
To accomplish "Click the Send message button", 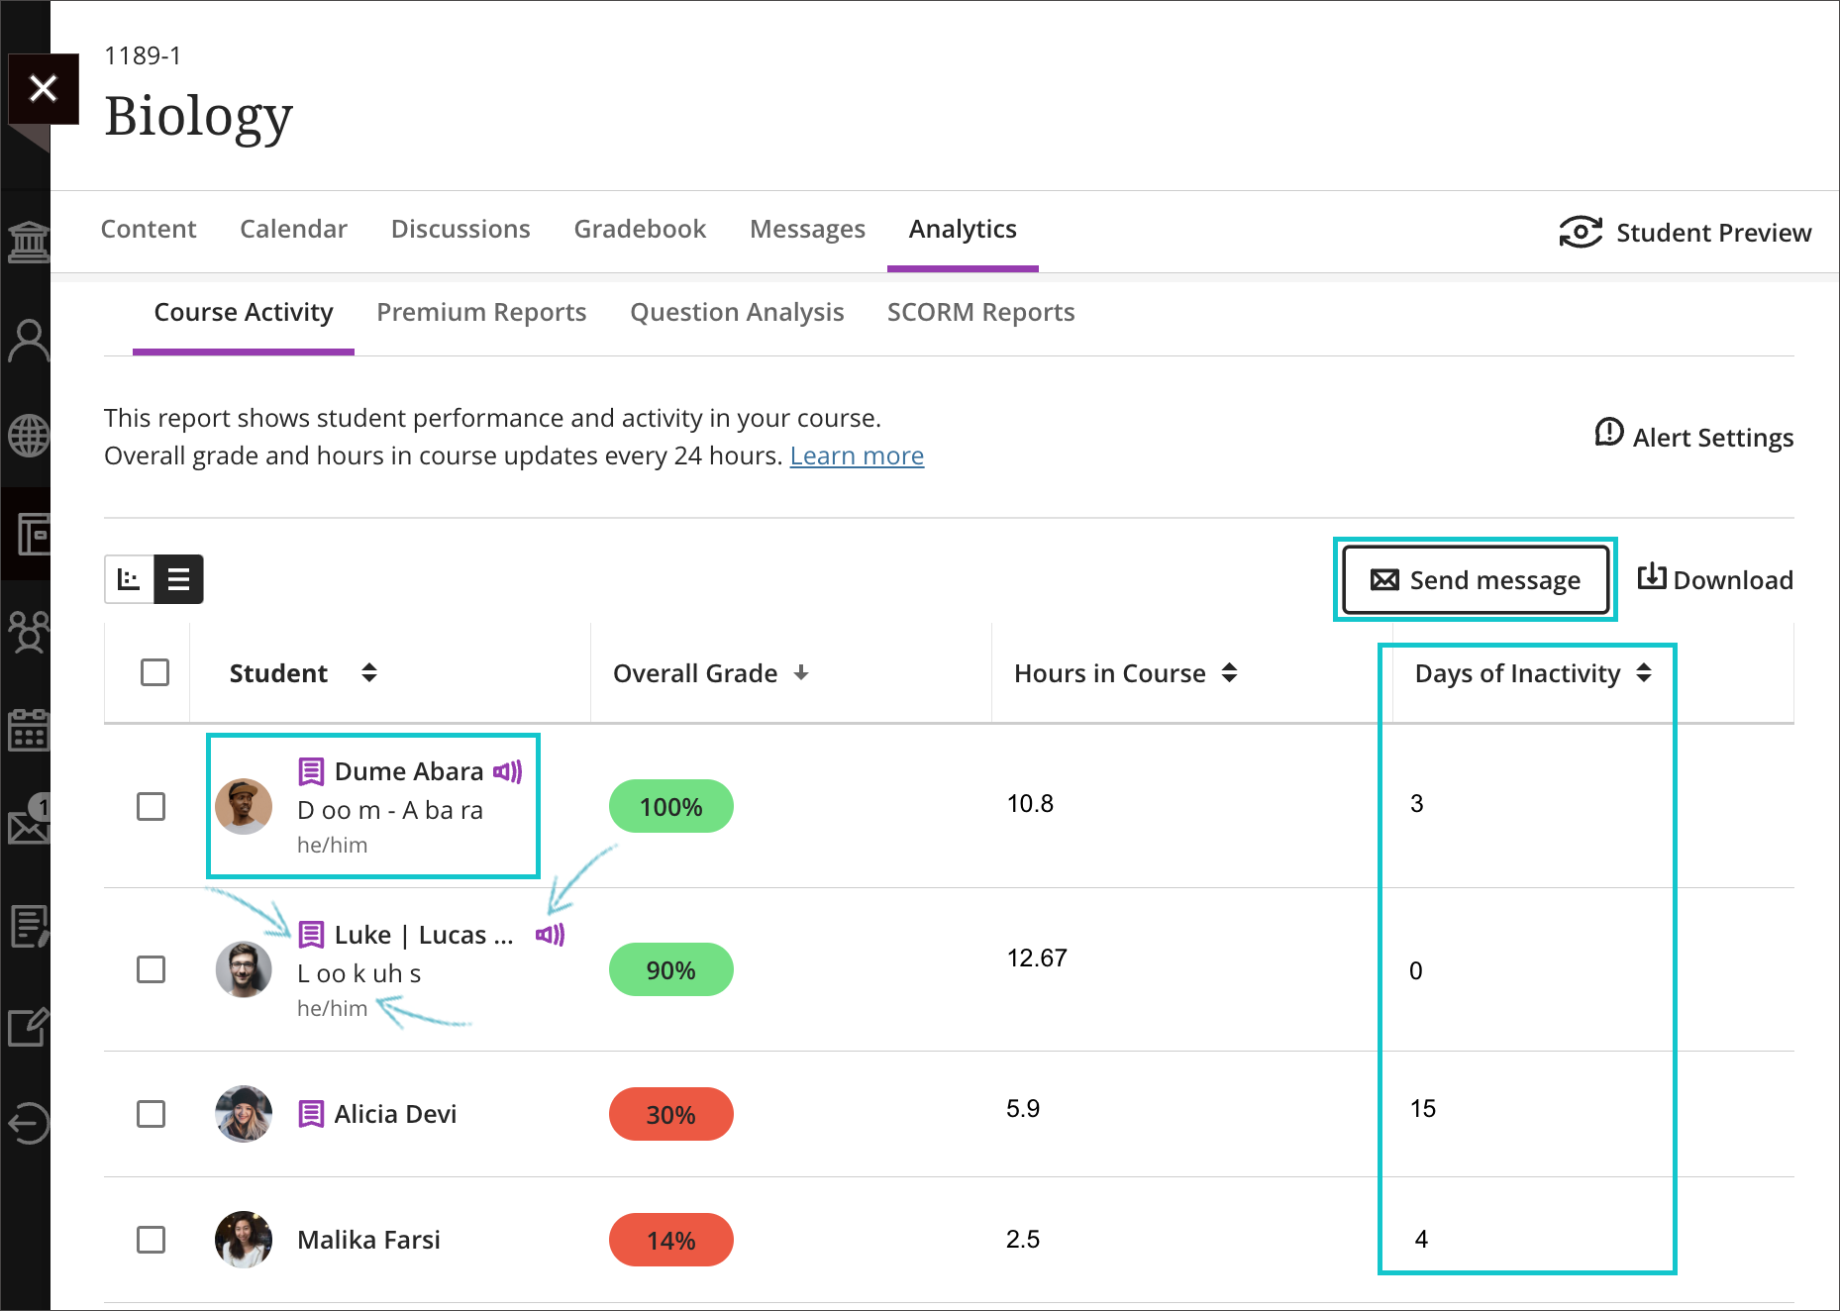I will (x=1475, y=580).
